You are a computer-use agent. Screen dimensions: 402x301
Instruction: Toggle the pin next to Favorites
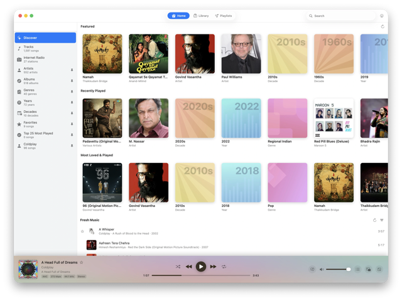click(72, 124)
